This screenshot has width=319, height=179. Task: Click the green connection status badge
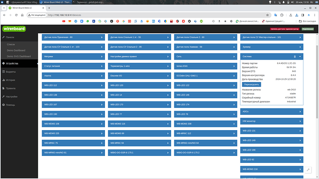(307, 29)
